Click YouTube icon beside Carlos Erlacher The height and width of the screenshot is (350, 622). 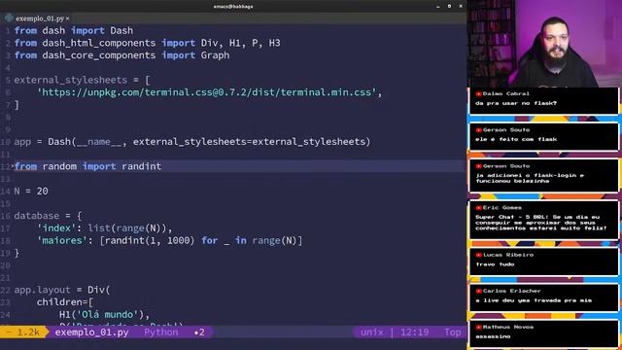click(x=478, y=292)
